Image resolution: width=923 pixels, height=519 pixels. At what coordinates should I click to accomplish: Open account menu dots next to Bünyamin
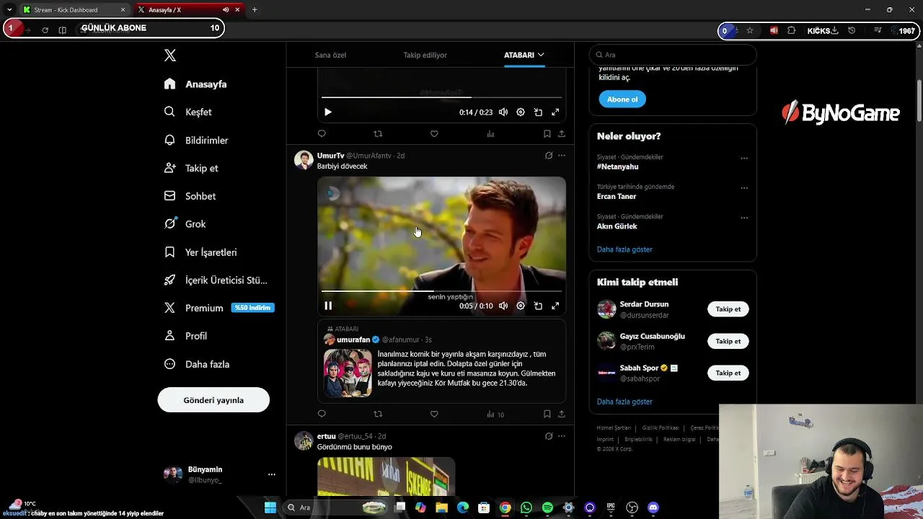tap(272, 474)
